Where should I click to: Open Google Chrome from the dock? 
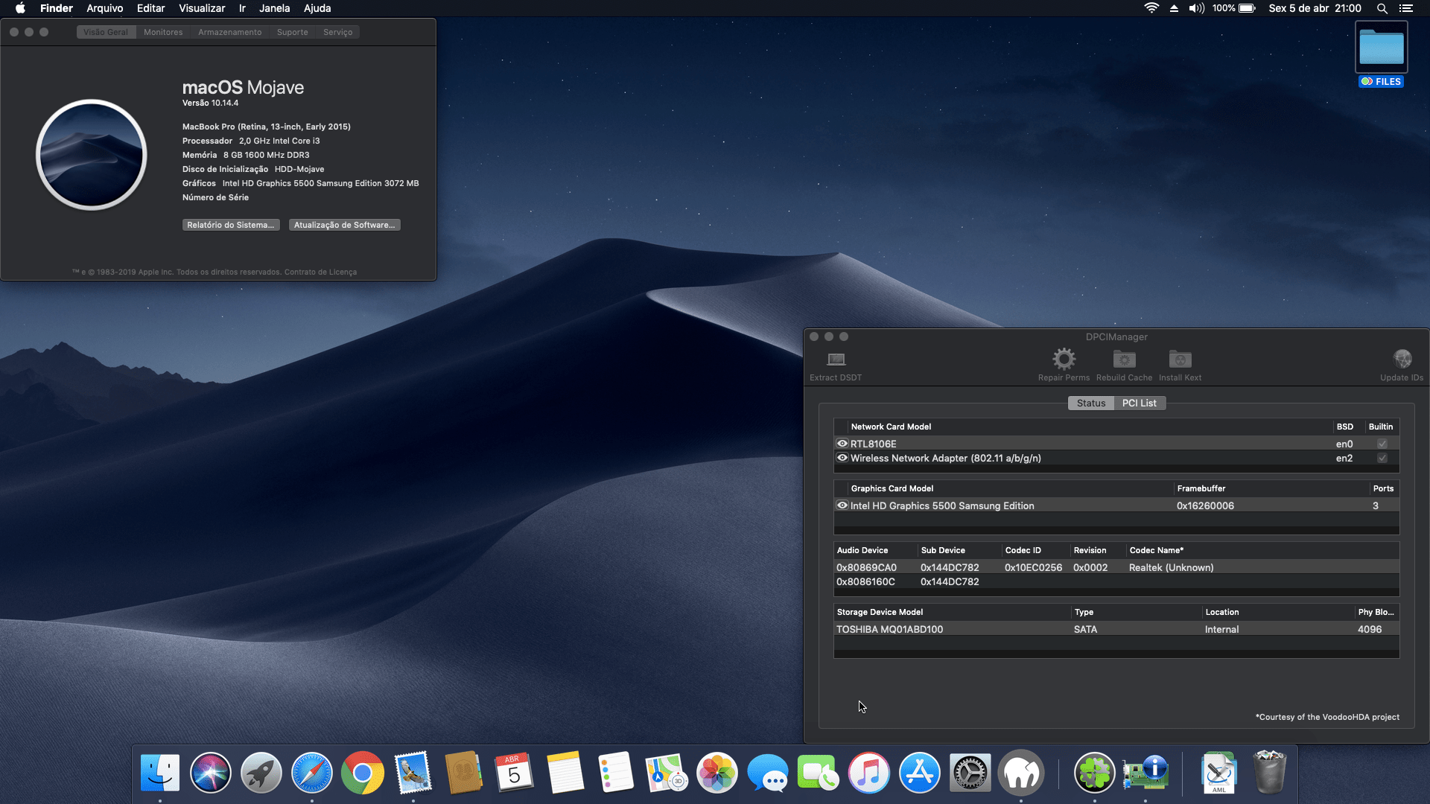[362, 773]
